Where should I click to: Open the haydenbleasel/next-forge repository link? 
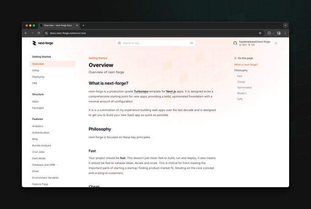[x=254, y=42]
